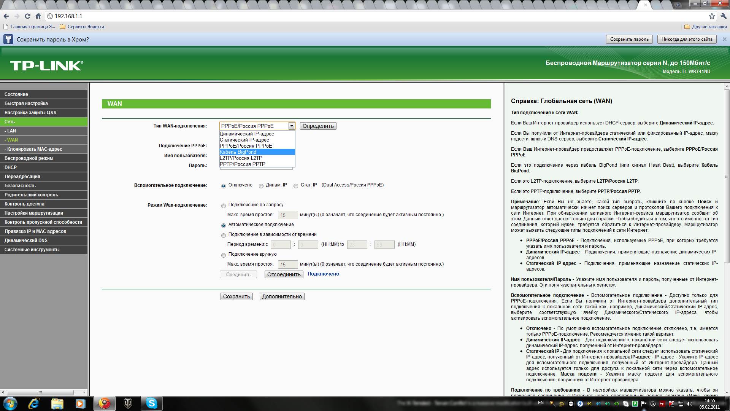Launch Internet Explorer from taskbar

[34, 403]
